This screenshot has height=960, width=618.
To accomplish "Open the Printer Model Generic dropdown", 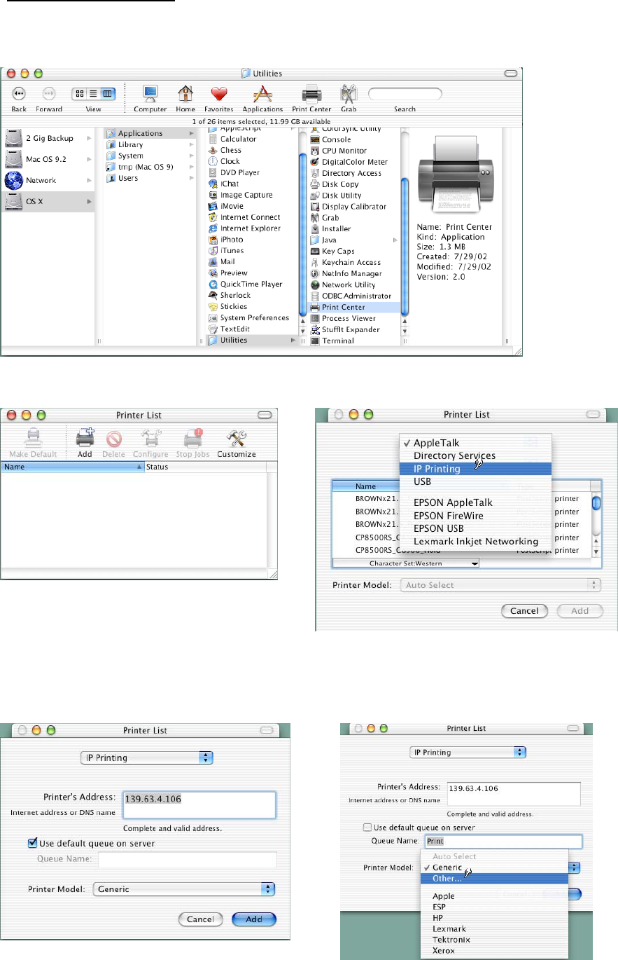I will pyautogui.click(x=184, y=889).
